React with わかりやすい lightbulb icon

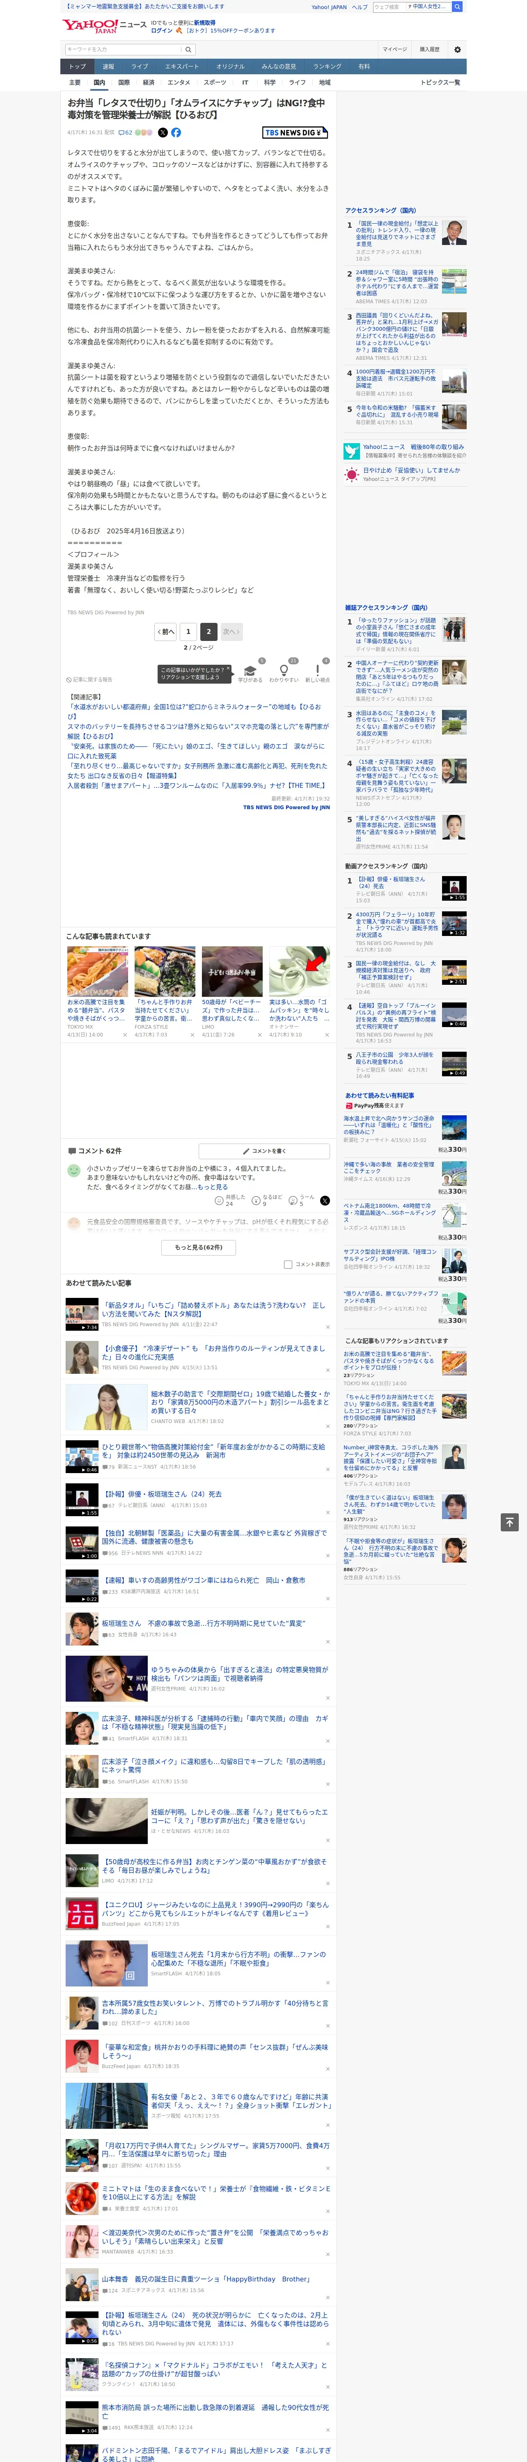[284, 672]
